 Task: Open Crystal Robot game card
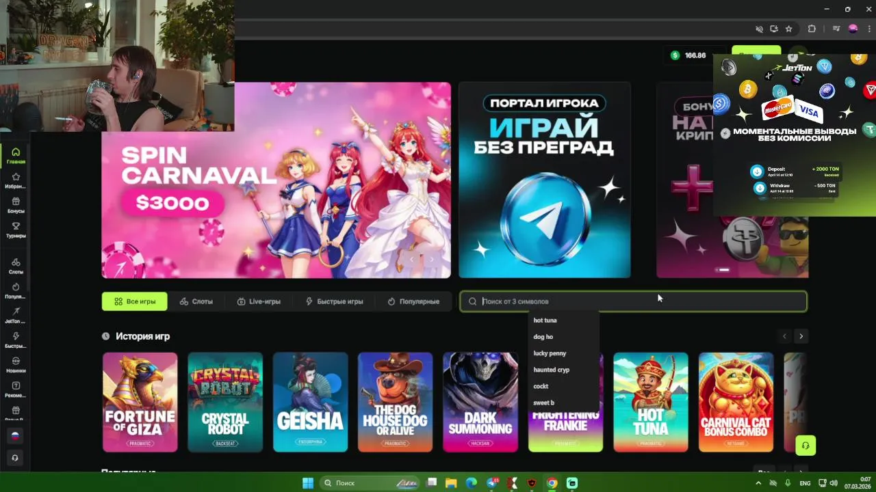point(225,402)
